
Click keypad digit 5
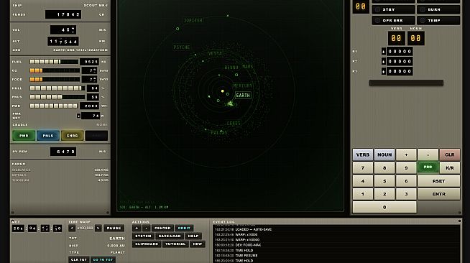(x=384, y=181)
